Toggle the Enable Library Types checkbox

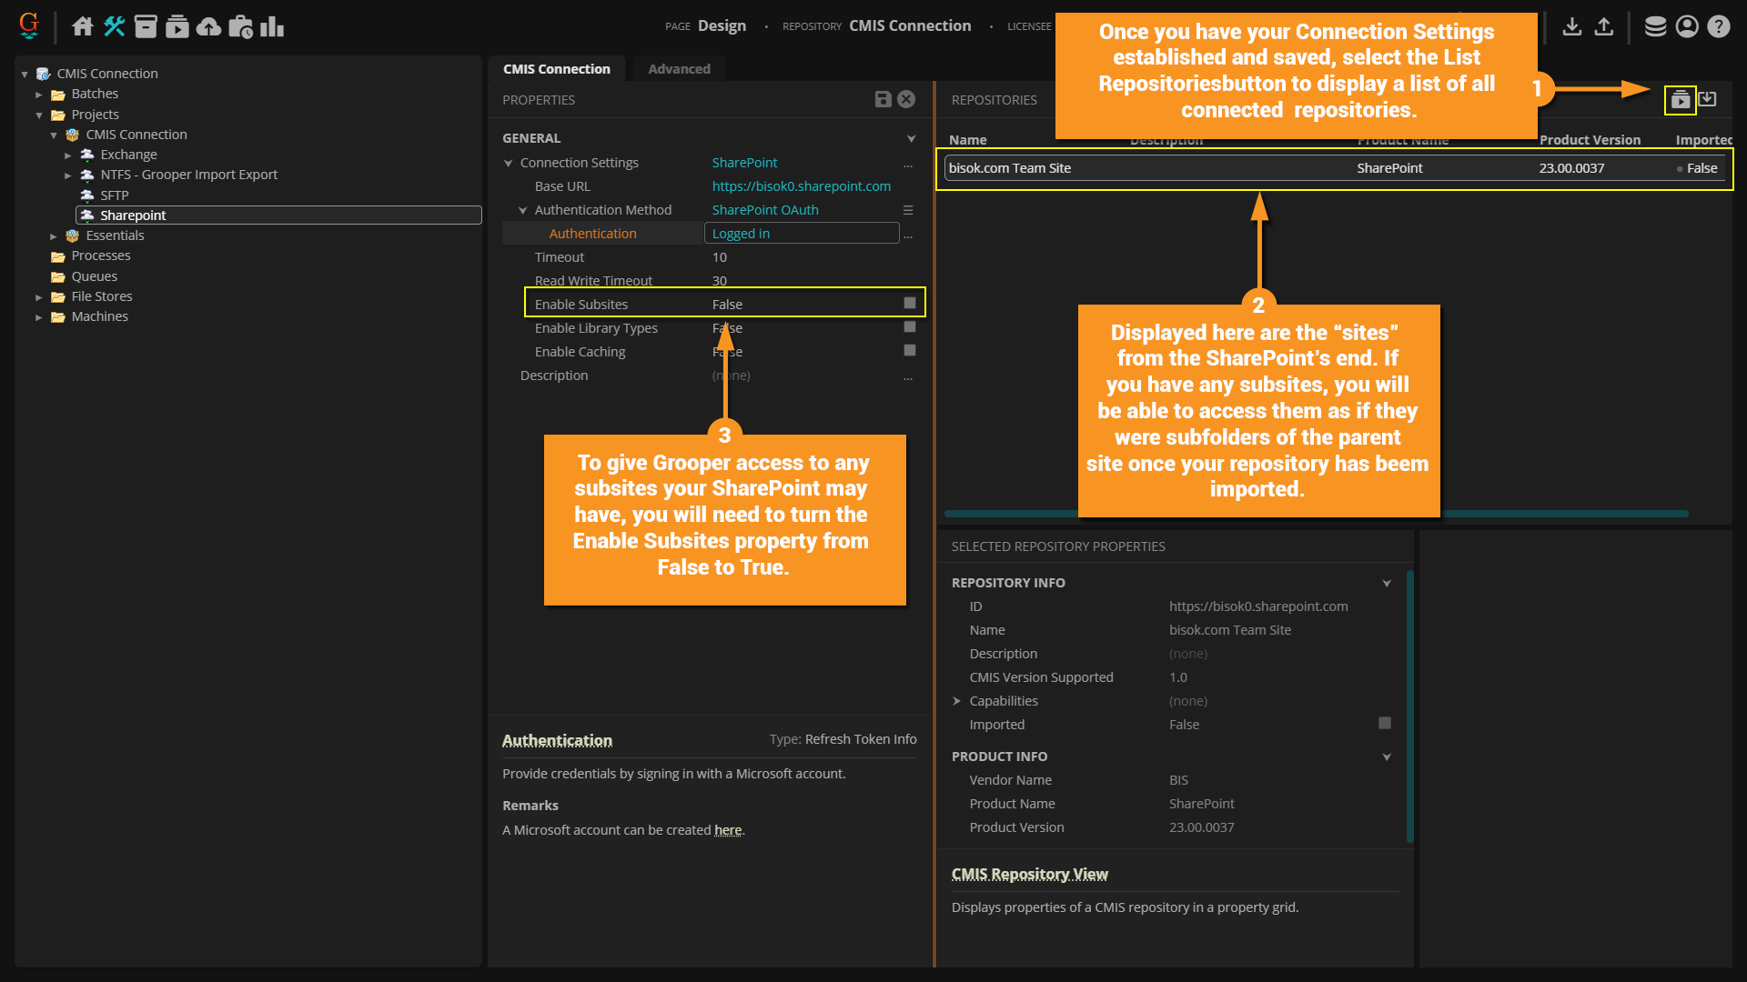909,326
